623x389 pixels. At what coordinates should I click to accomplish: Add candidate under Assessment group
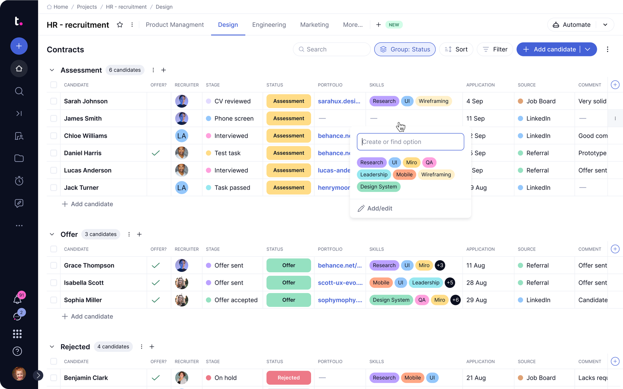pos(88,204)
